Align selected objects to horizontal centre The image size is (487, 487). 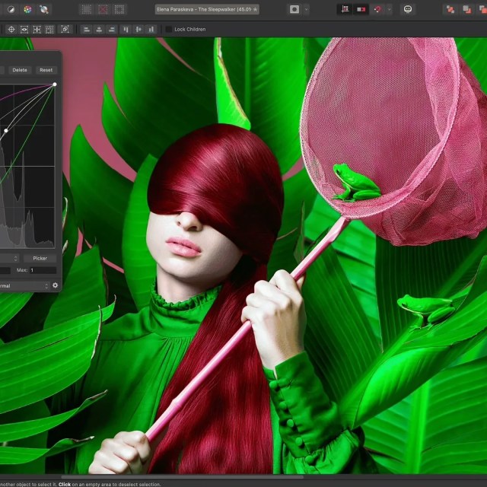[x=99, y=30]
